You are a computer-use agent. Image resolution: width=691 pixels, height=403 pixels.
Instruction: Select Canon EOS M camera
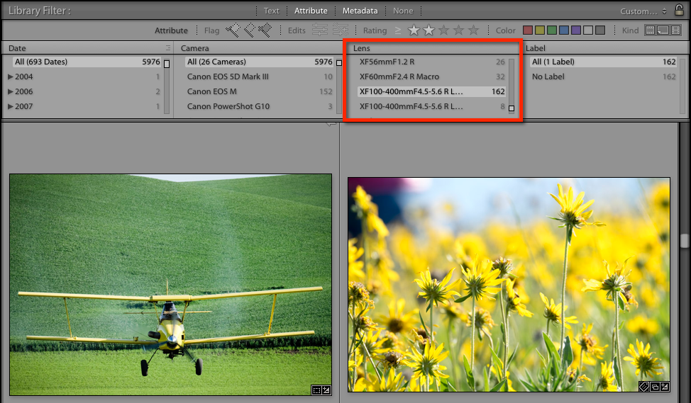pos(260,91)
